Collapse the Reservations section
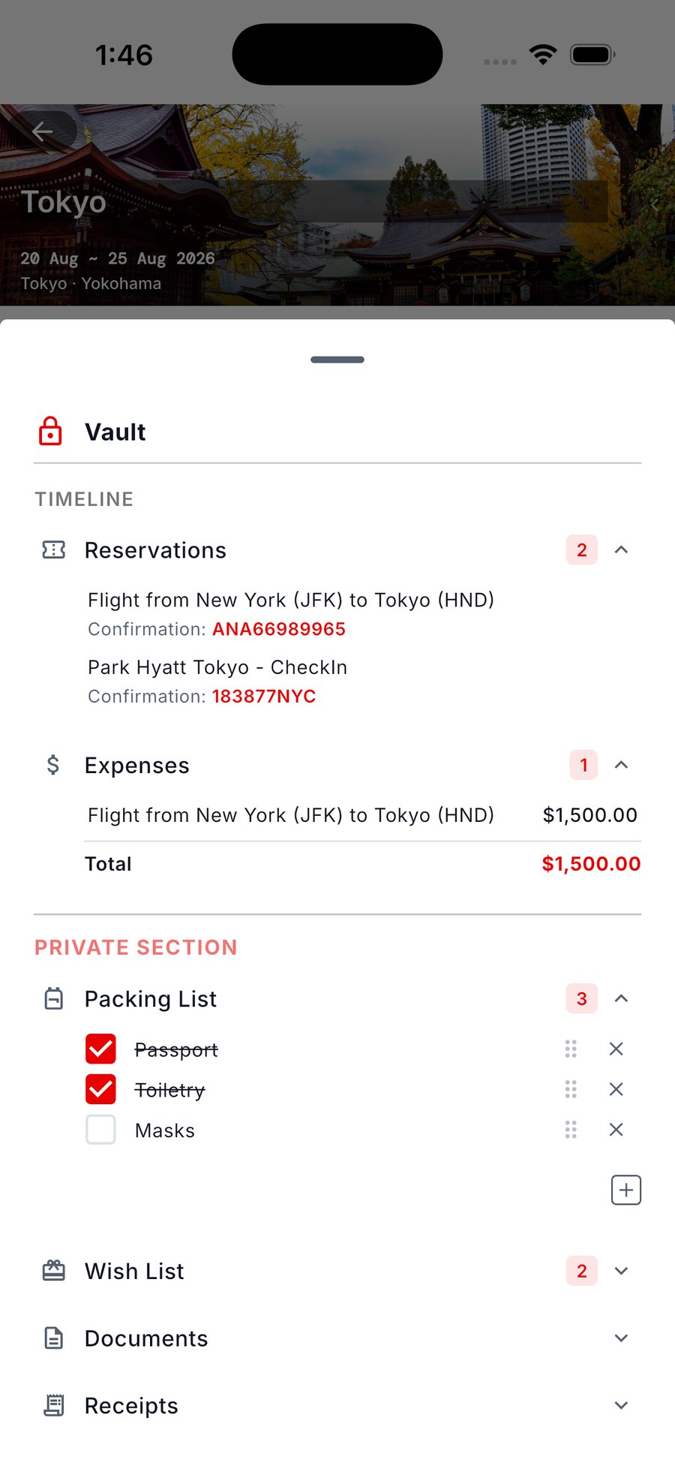The image size is (675, 1469). pyautogui.click(x=621, y=550)
